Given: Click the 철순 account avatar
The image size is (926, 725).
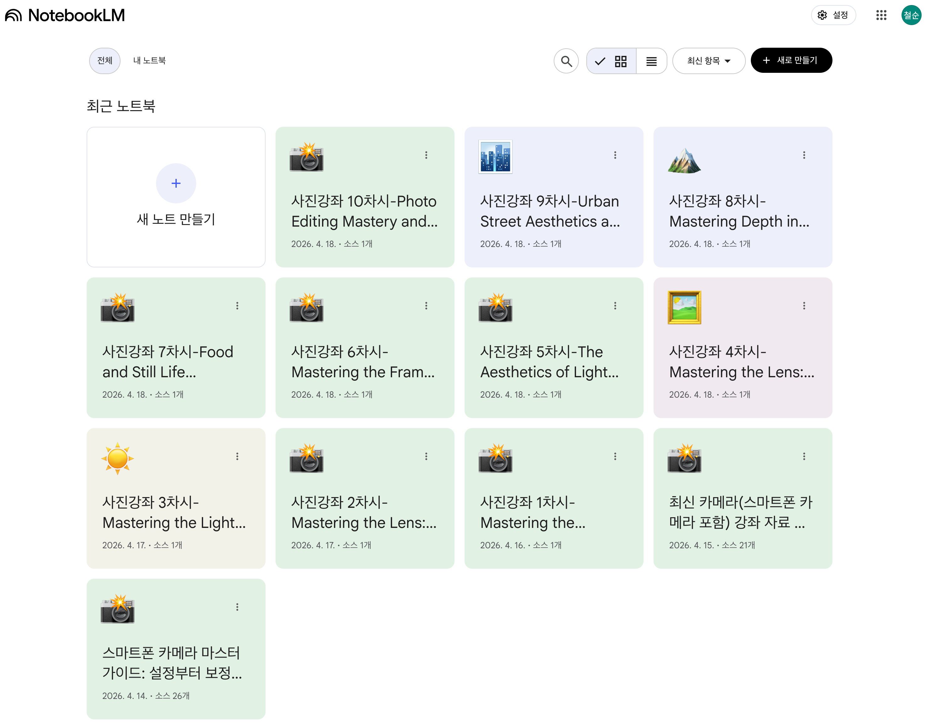Looking at the screenshot, I should (911, 15).
